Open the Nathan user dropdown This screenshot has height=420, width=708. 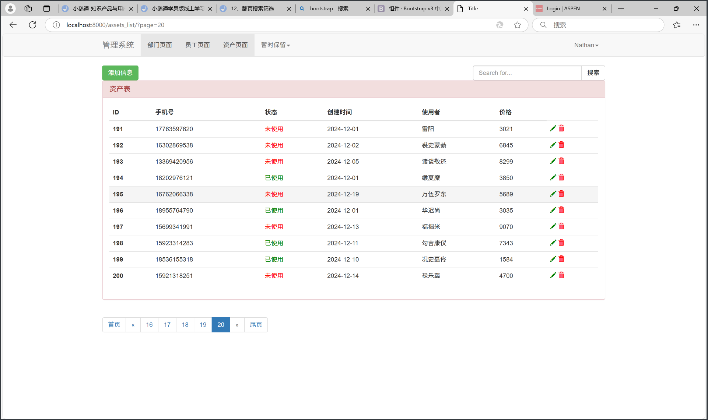(586, 45)
